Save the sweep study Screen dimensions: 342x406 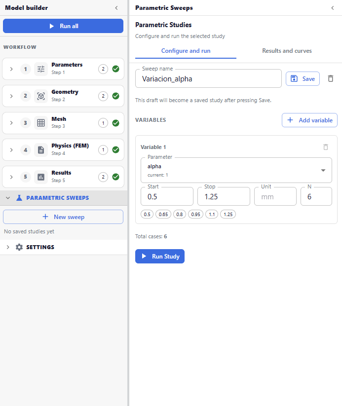(303, 79)
